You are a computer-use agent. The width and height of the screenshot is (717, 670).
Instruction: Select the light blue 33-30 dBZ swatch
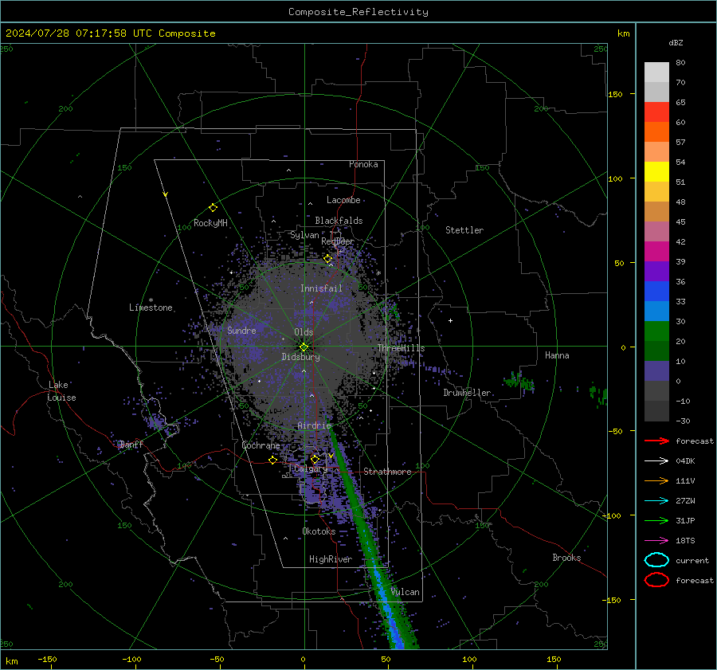[x=656, y=311]
